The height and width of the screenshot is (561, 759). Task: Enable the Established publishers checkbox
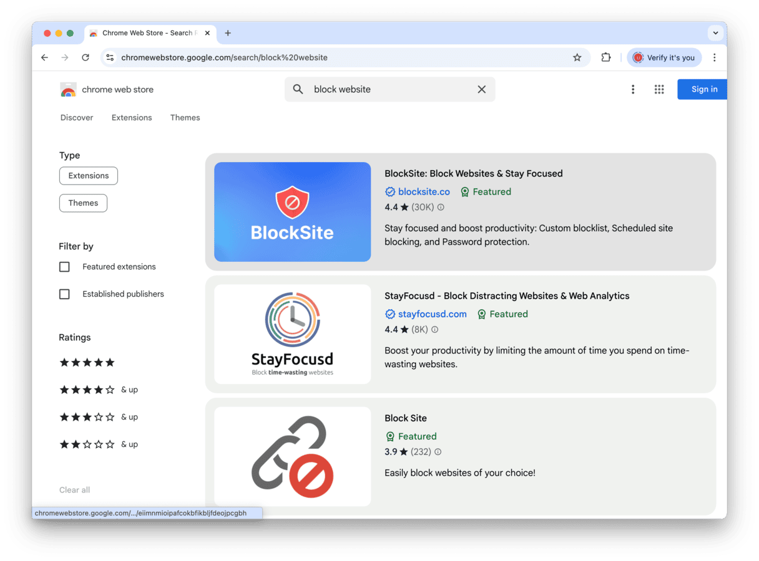[64, 294]
